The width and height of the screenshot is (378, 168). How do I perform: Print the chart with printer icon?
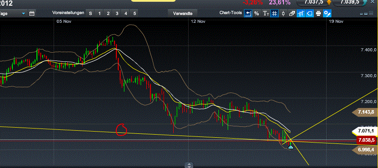pyautogui.click(x=318, y=13)
